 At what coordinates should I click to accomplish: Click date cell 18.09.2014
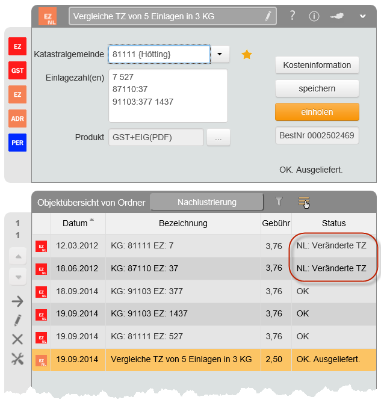pyautogui.click(x=77, y=292)
